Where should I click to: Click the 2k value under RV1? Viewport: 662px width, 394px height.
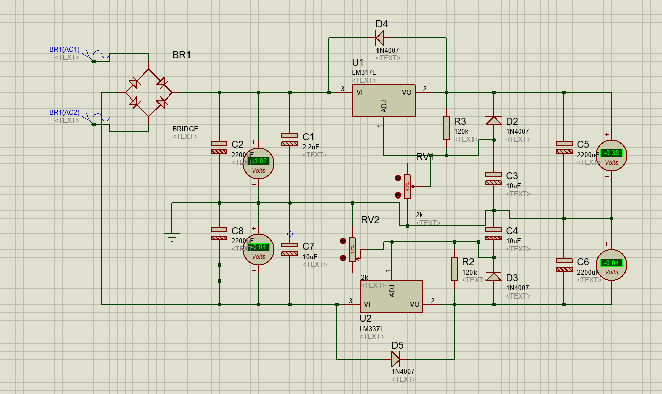coord(419,215)
